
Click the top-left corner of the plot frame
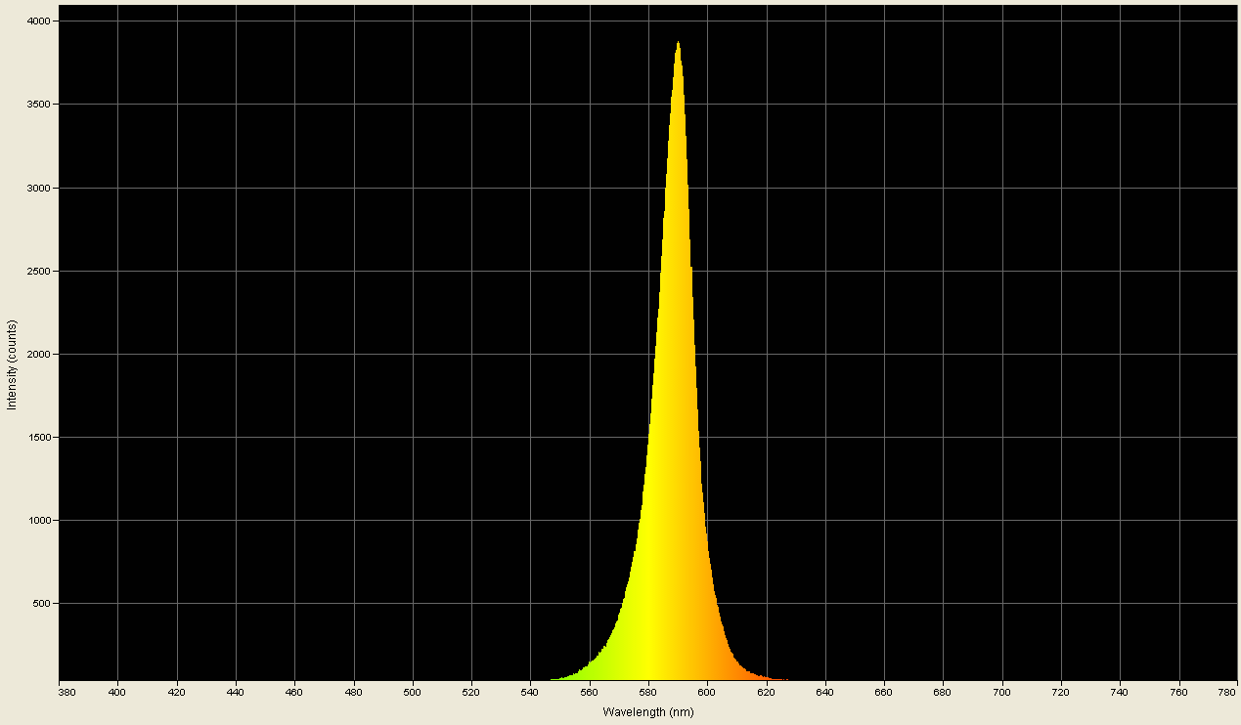point(61,7)
